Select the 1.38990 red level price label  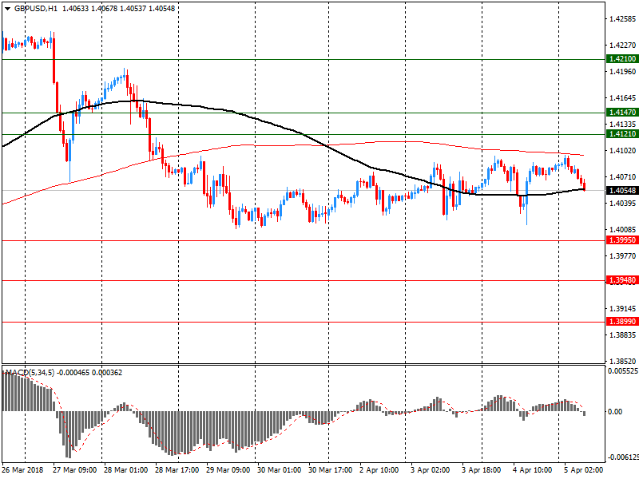(622, 322)
